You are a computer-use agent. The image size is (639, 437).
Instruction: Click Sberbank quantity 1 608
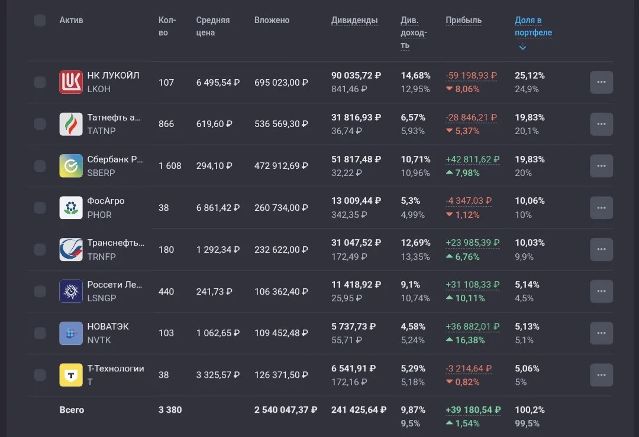tap(170, 166)
